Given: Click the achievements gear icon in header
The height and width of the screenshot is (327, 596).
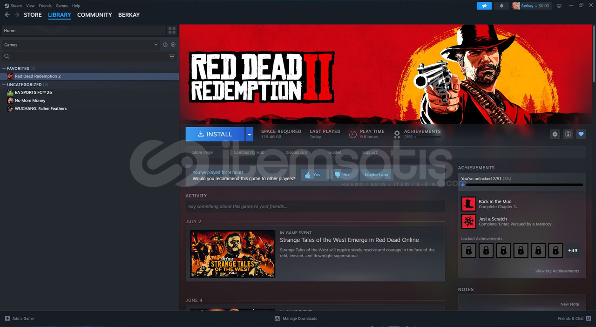Looking at the screenshot, I should 397,134.
